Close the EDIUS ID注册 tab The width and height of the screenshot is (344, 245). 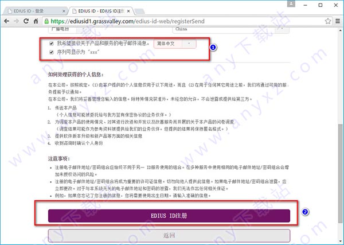128,11
